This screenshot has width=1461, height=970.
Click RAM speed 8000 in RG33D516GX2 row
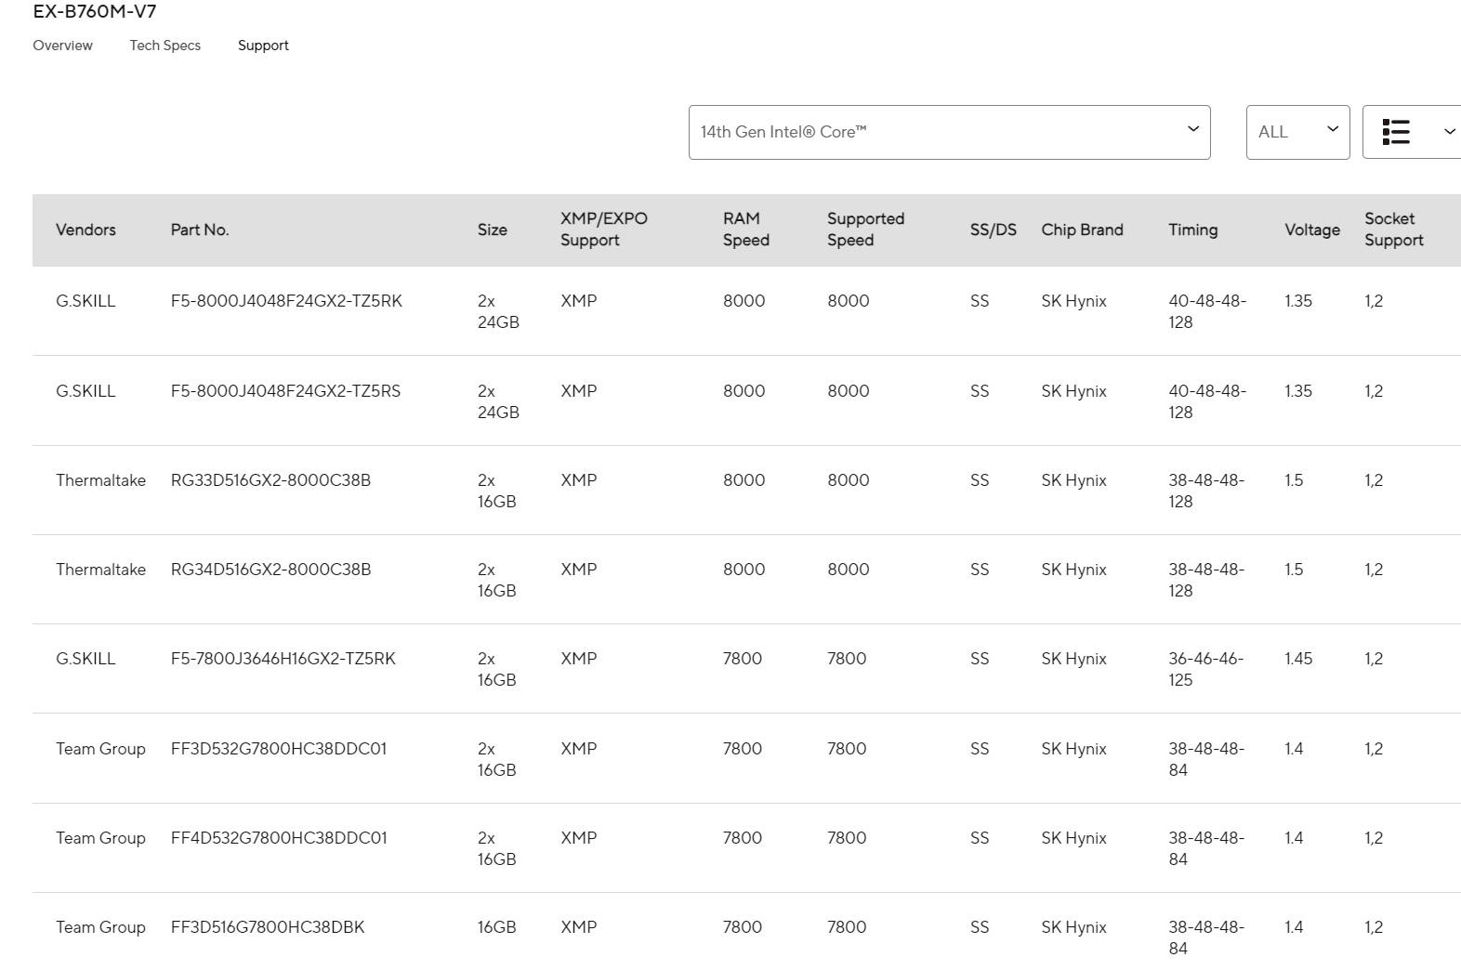744,480
